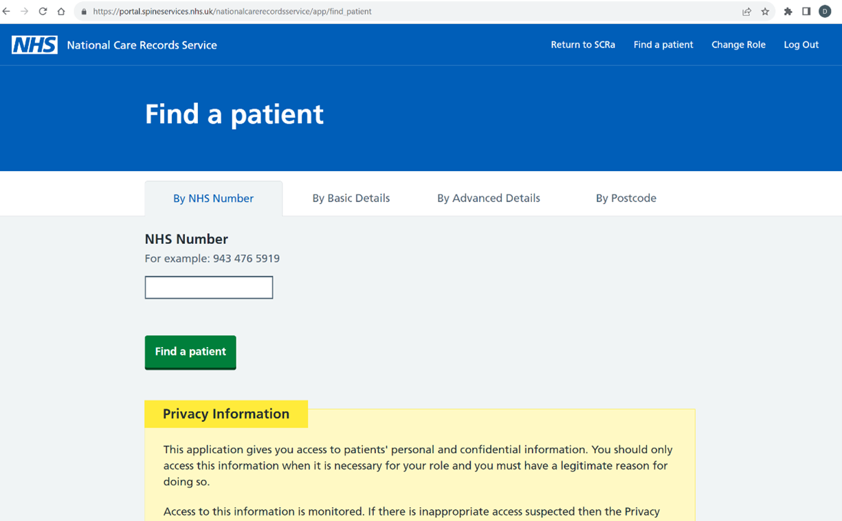Click the NHS Number label

tap(186, 239)
